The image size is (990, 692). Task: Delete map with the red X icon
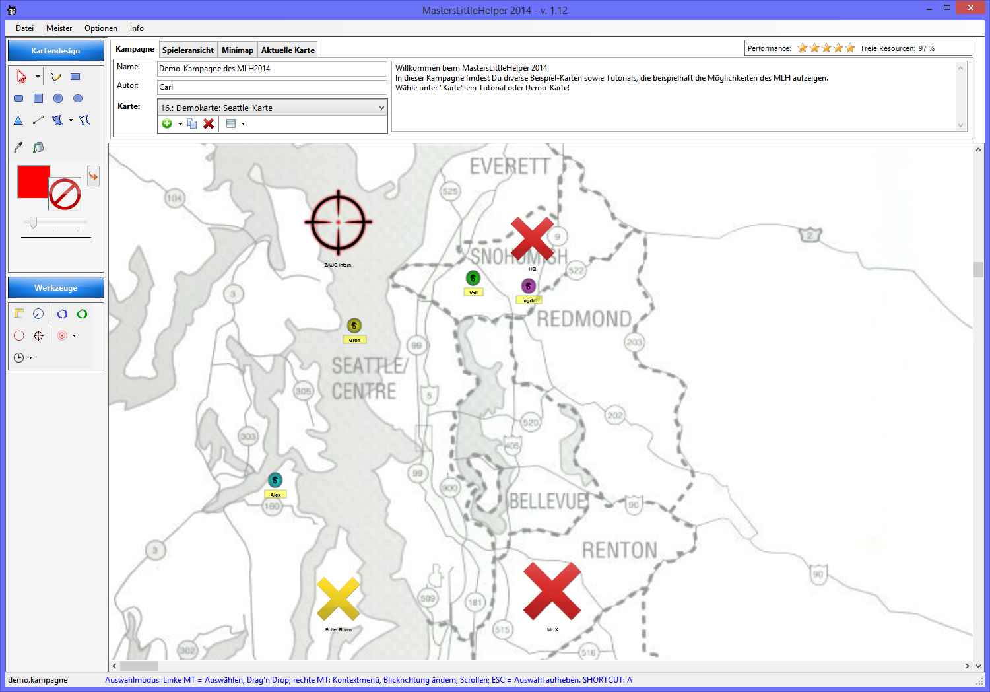click(209, 123)
